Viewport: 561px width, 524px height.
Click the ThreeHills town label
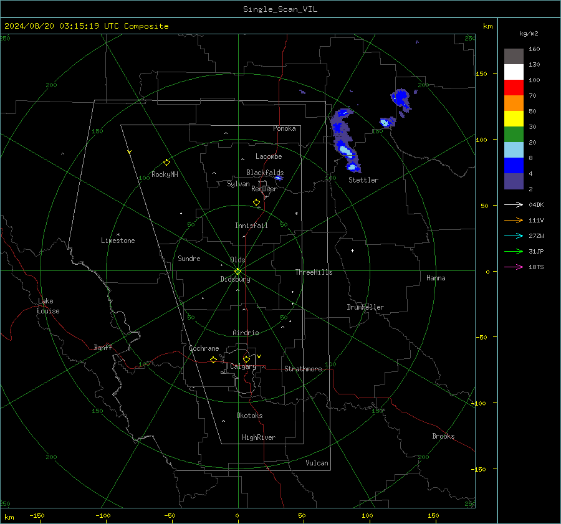point(314,272)
